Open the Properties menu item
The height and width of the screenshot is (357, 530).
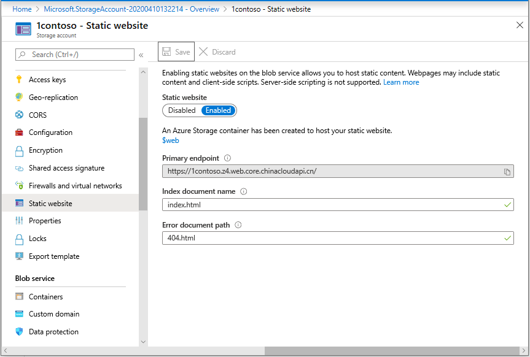(x=48, y=220)
